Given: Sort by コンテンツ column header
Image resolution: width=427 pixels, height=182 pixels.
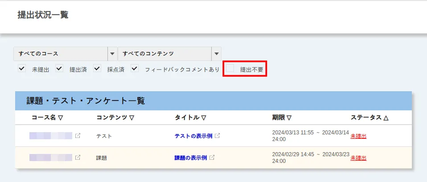Looking at the screenshot, I should 115,117.
